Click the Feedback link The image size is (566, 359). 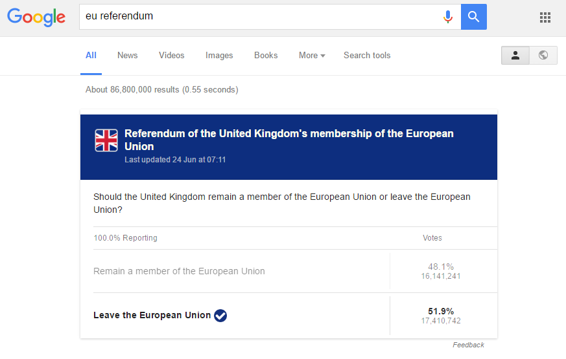468,345
